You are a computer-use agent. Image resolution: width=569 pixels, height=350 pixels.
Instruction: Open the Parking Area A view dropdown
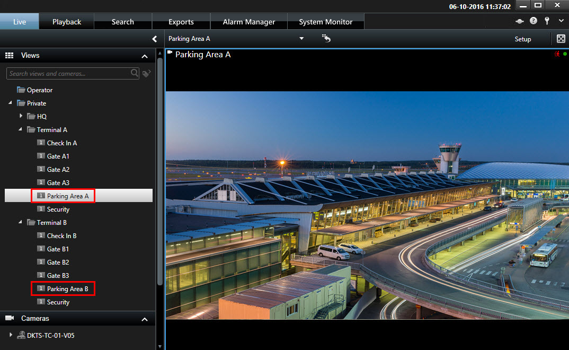tap(301, 39)
